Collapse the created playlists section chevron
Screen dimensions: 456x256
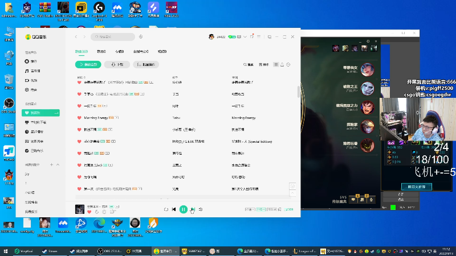pos(58,164)
